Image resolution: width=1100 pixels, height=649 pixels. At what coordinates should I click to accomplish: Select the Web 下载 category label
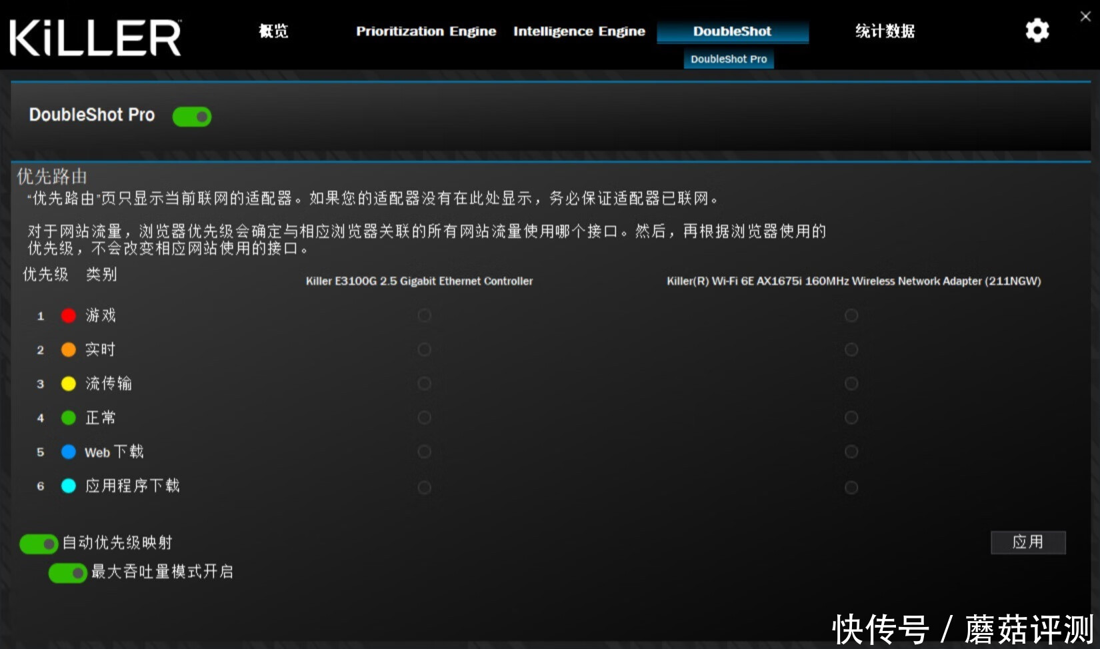[114, 452]
